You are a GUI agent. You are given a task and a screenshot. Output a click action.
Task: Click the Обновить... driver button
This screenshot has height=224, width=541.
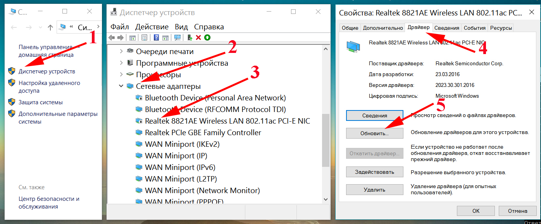point(375,133)
